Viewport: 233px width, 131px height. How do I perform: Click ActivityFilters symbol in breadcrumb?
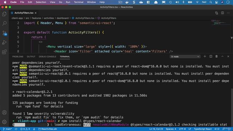pos(108,18)
